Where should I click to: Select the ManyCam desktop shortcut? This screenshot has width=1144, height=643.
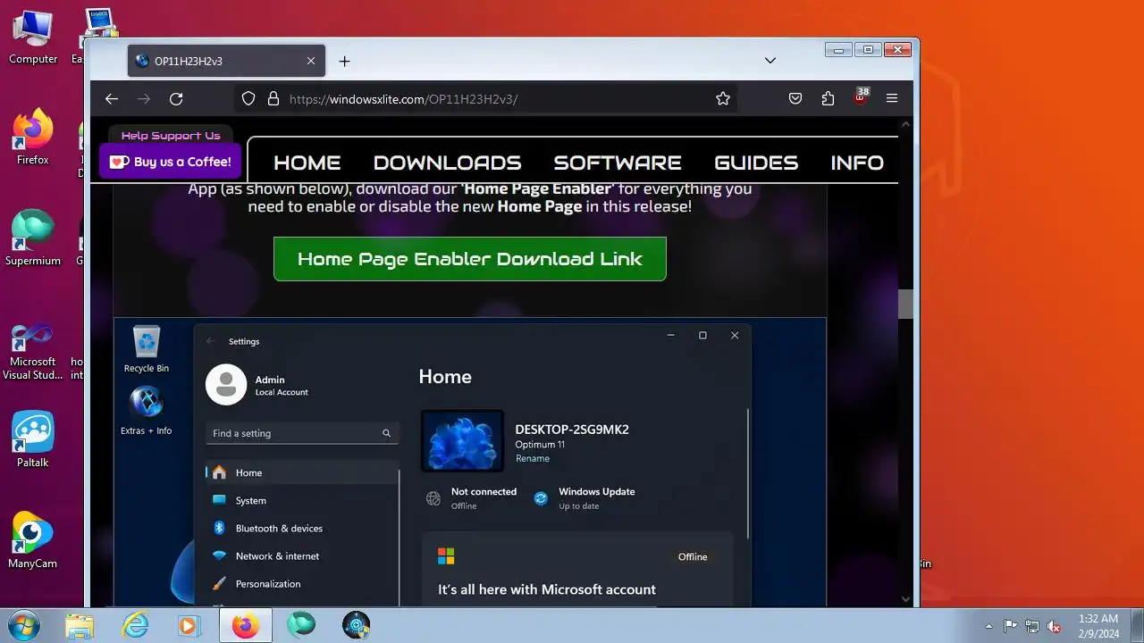(33, 541)
